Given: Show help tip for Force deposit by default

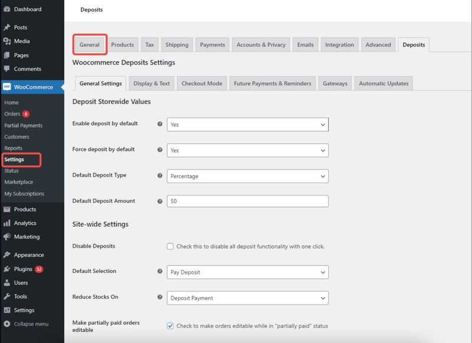Looking at the screenshot, I should point(160,150).
